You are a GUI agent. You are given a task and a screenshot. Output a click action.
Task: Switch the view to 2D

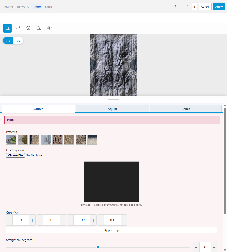(x=8, y=41)
